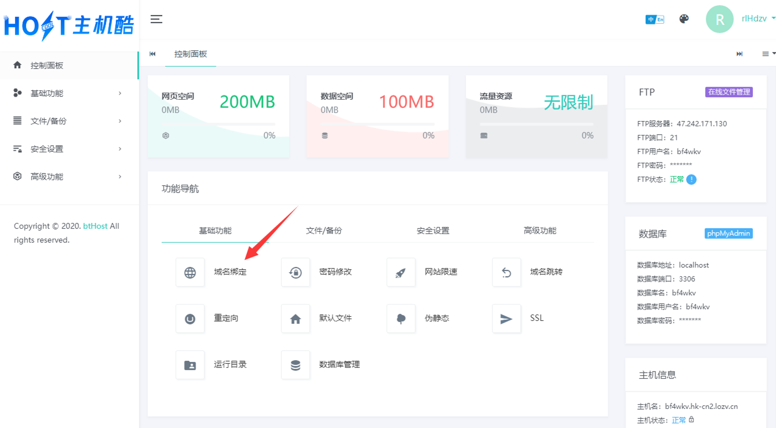Switch to the 文件/备份 navigation tab
Viewport: 776px width, 428px height.
324,231
